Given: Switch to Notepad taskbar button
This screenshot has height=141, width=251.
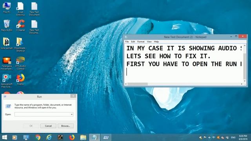Looking at the screenshot, I should tap(95, 137).
